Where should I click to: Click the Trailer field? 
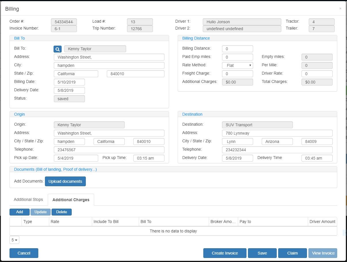coord(322,29)
